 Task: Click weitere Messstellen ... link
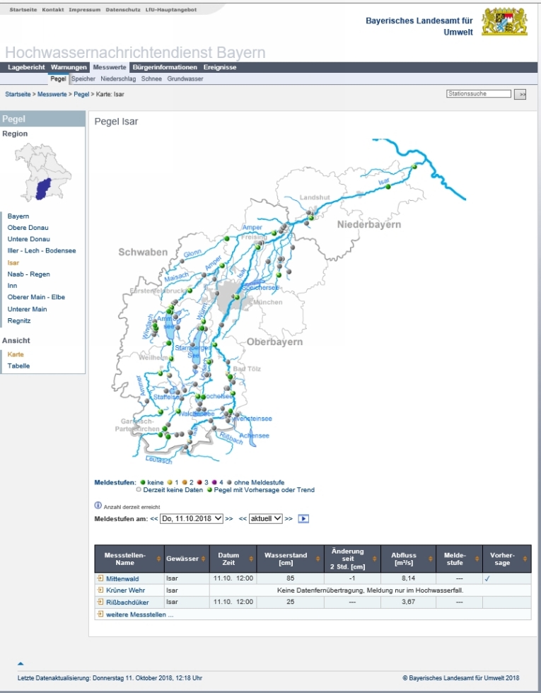140,615
